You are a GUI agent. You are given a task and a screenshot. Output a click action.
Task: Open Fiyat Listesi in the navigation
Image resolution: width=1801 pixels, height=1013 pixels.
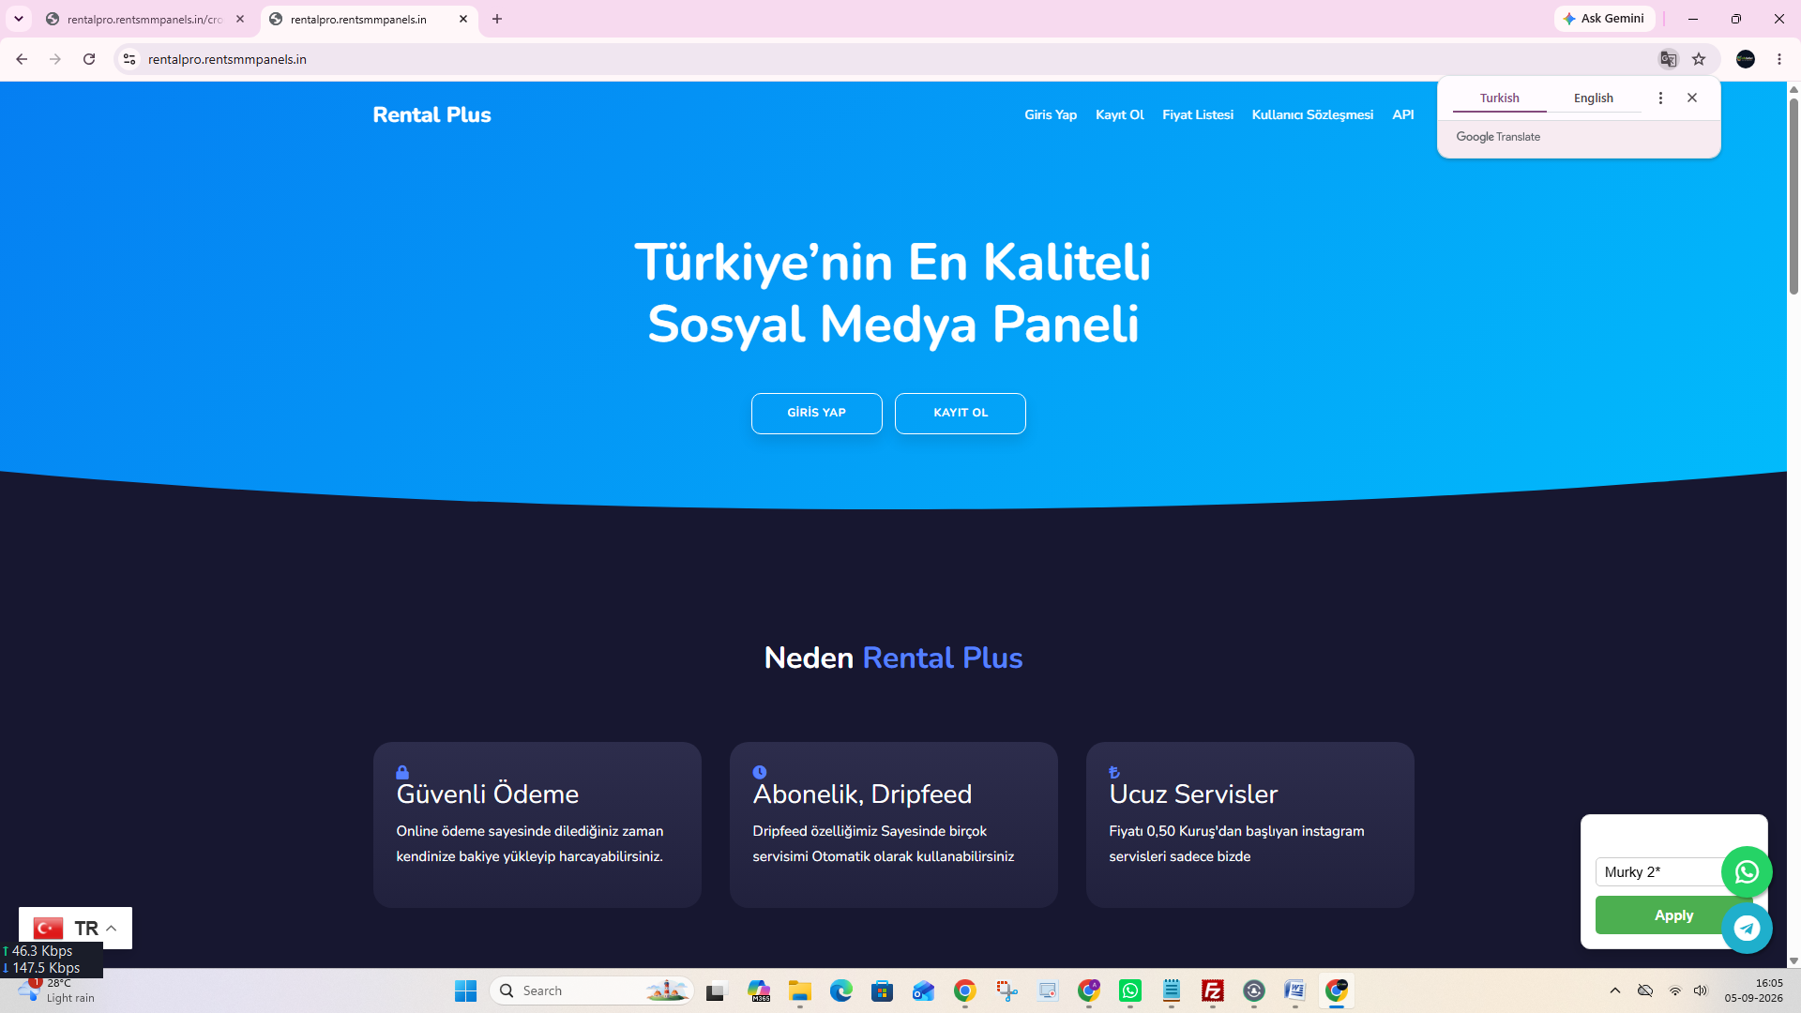(1197, 114)
